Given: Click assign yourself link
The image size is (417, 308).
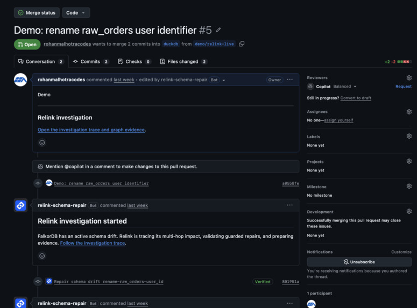Looking at the screenshot, I should tap(338, 120).
